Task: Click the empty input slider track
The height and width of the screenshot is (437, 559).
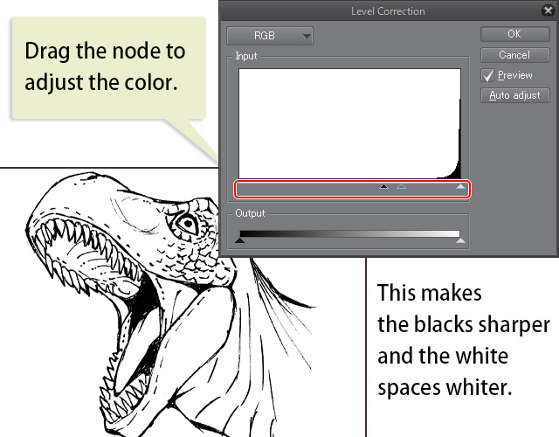Action: pos(306,188)
